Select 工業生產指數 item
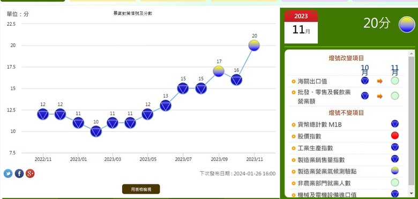The height and width of the screenshot is (199, 418). point(315,148)
